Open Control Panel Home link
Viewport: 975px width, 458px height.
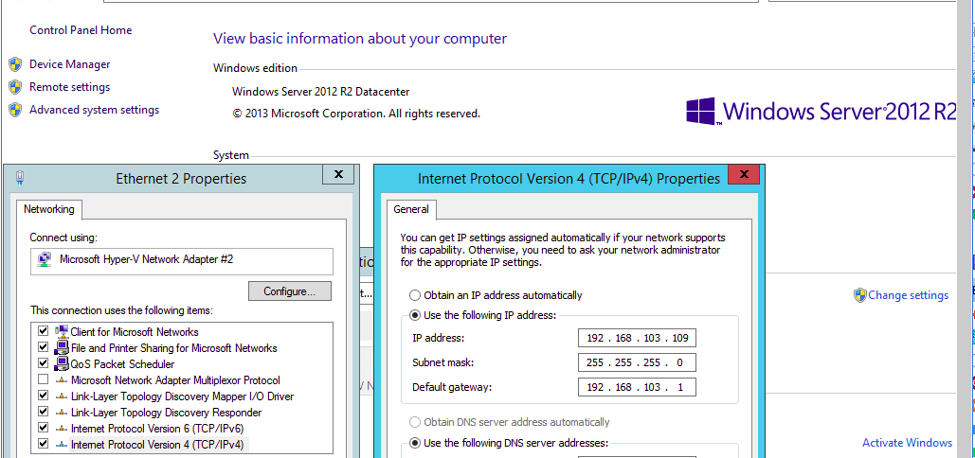pos(81,29)
